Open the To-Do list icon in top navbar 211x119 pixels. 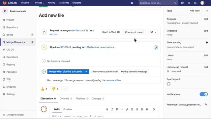195,3
